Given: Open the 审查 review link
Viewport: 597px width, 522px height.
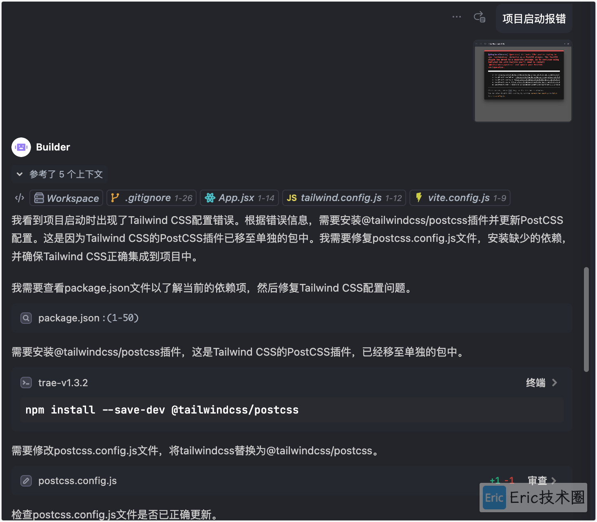Looking at the screenshot, I should 537,480.
